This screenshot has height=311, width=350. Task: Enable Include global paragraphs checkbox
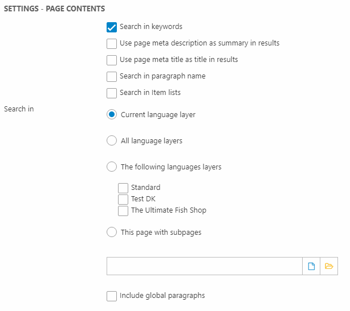(112, 296)
